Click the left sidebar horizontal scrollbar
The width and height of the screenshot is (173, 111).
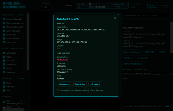click(x=13, y=110)
